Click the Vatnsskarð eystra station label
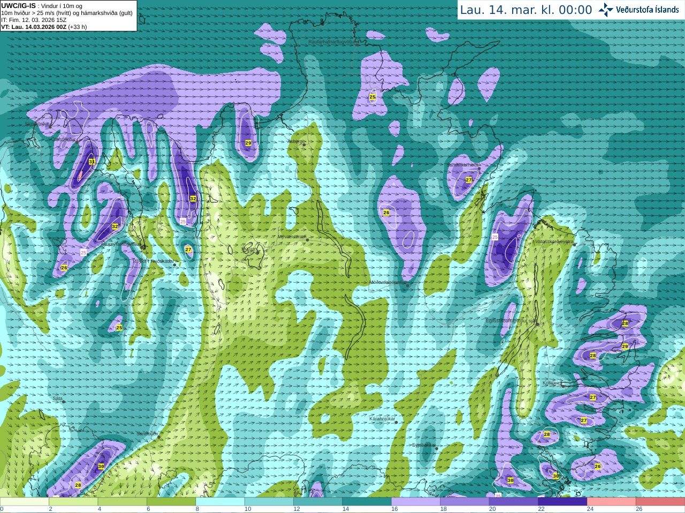The image size is (685, 513). (554, 242)
